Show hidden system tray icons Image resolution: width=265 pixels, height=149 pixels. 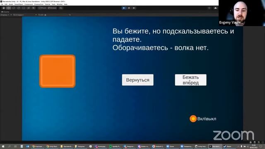point(238,147)
